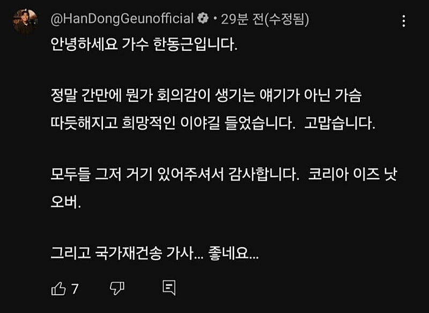Like the comment with thumbs-up icon
Viewport: 429px width, 313px height.
58,289
